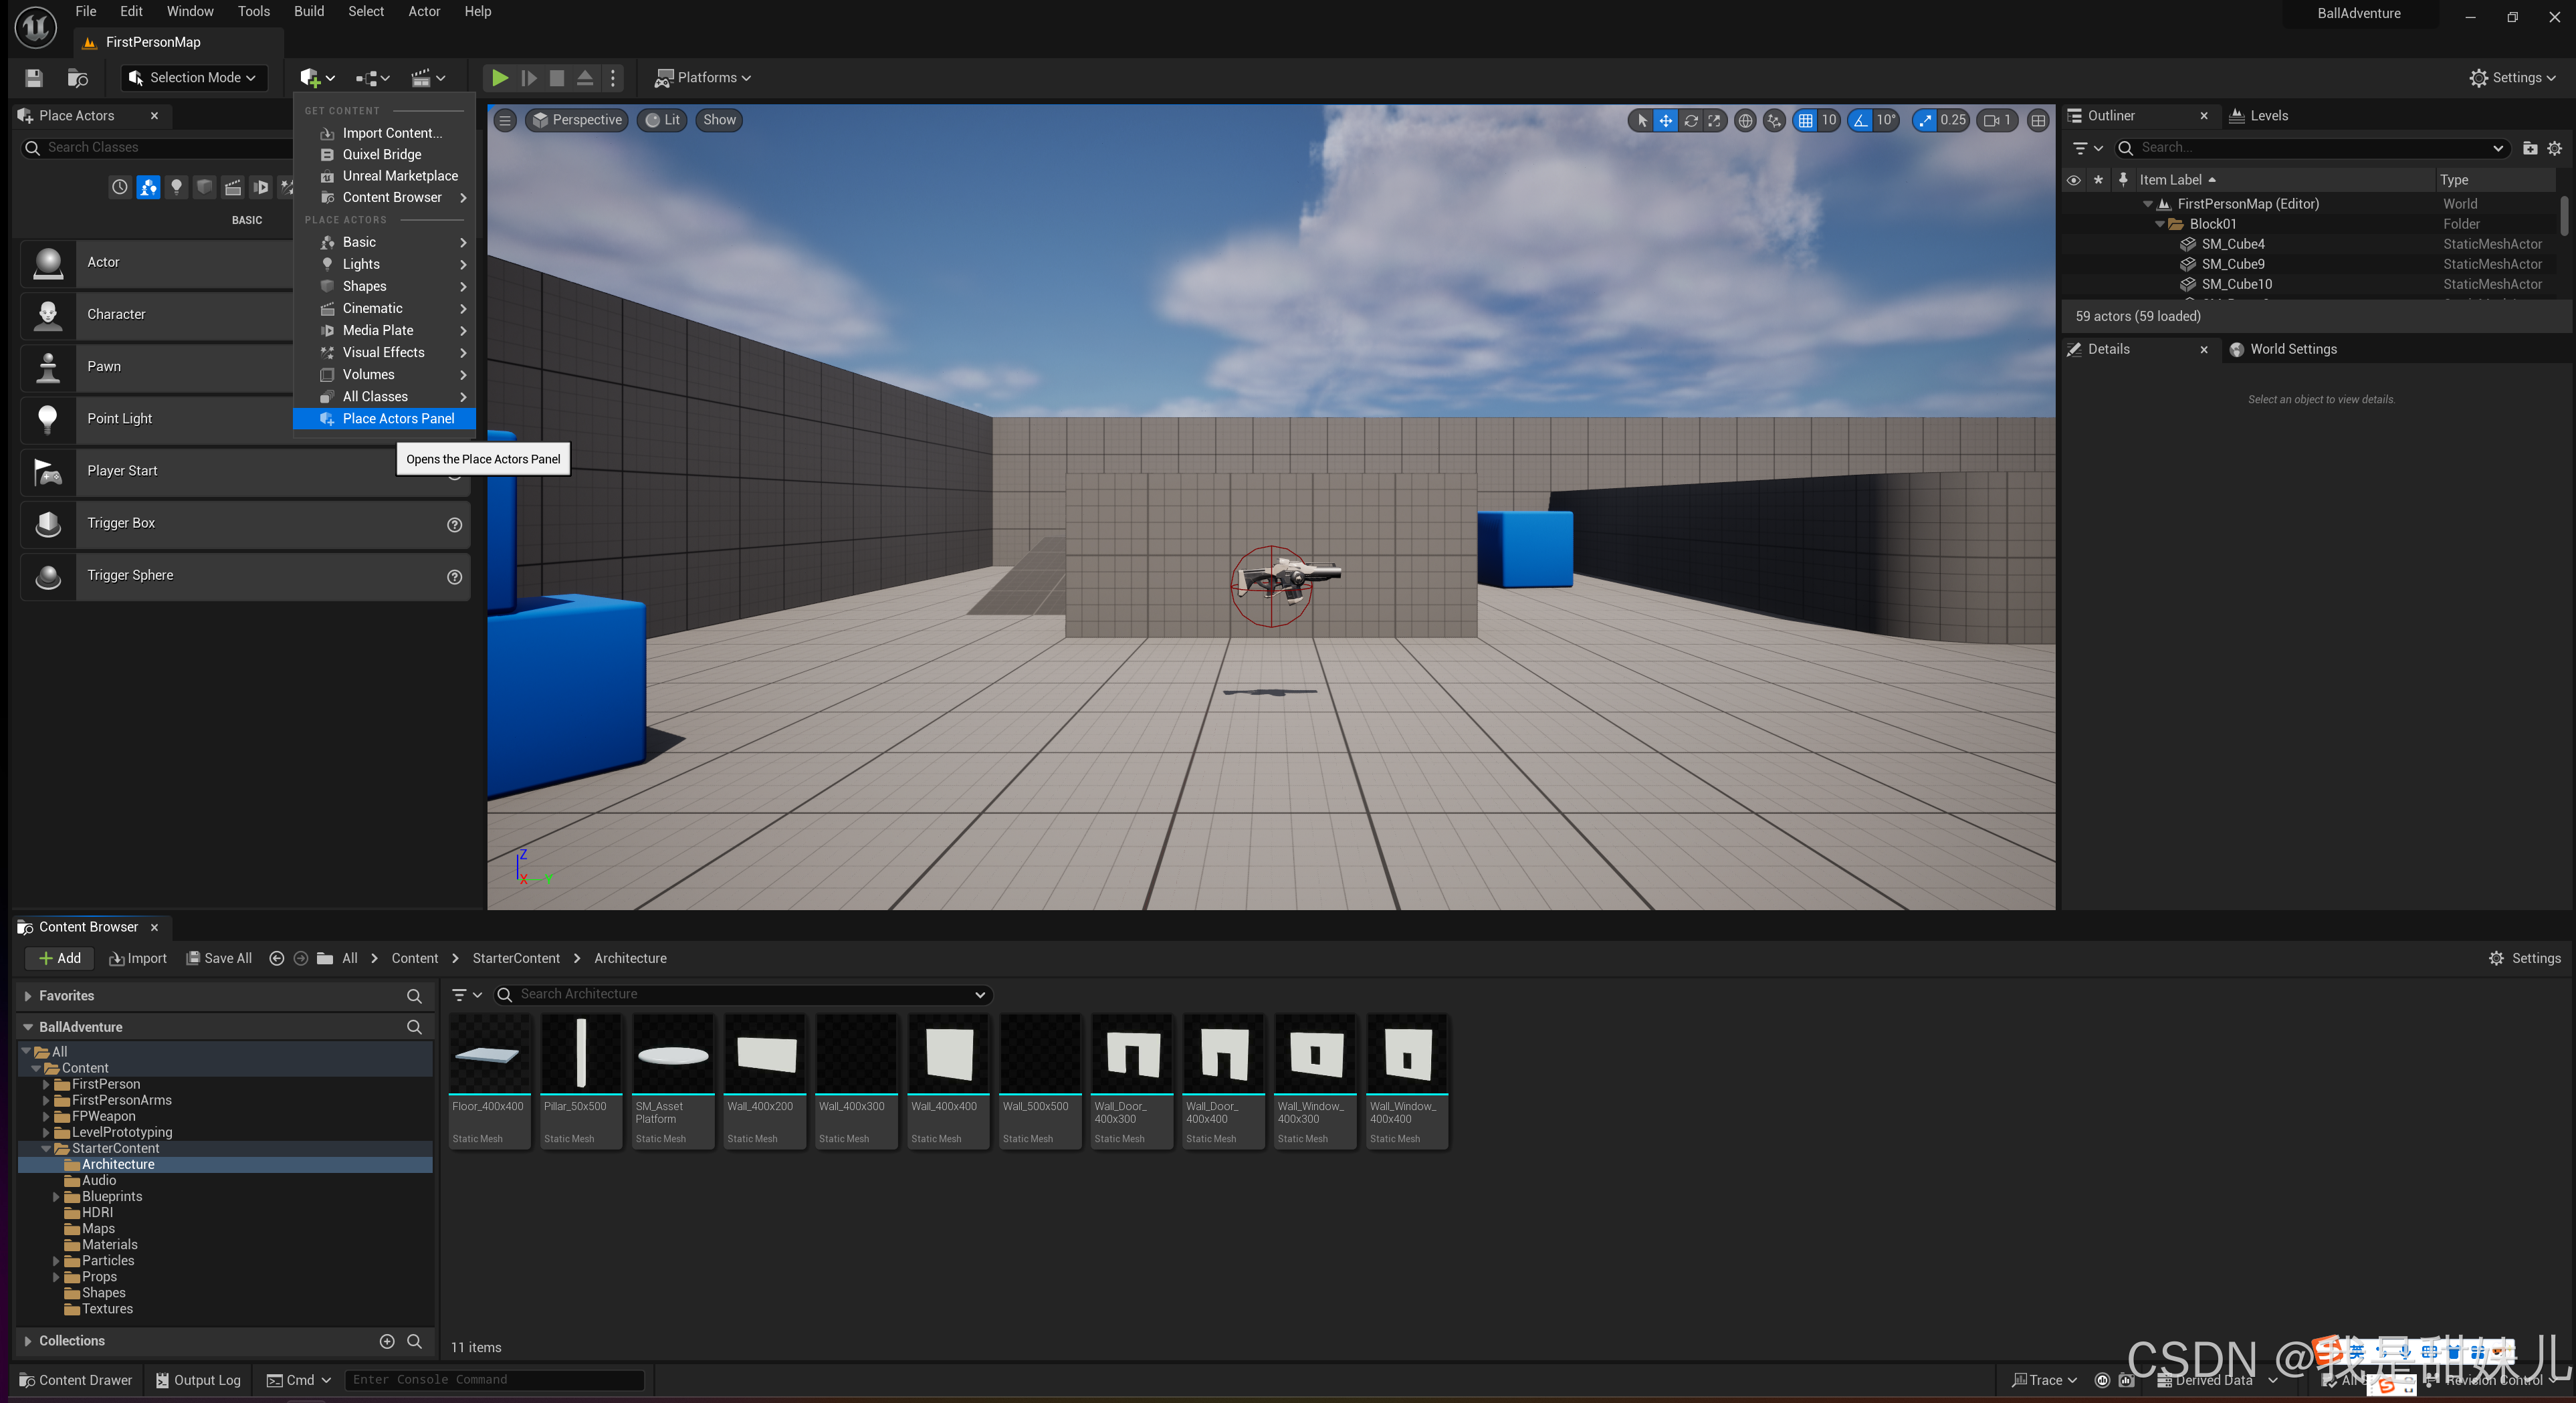Adjust the camera speed control

point(1998,120)
